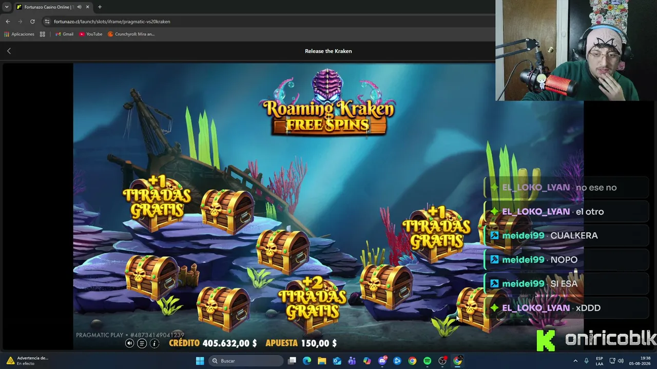Open Discord from the taskbar
Image resolution: width=657 pixels, height=369 pixels.
[x=382, y=361]
